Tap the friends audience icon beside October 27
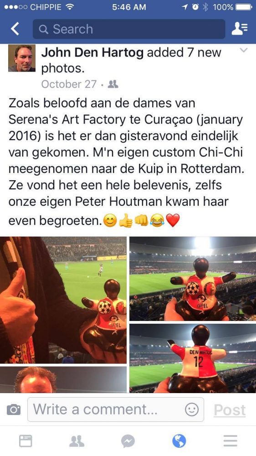256x456 pixels. tap(113, 84)
